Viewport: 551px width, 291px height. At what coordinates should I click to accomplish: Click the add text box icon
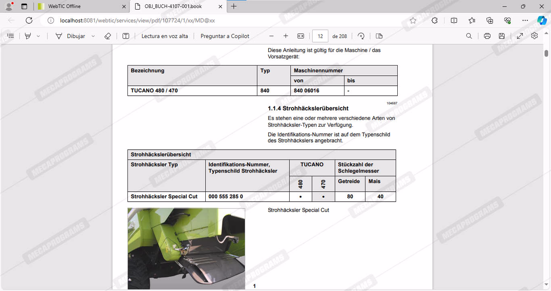click(126, 36)
